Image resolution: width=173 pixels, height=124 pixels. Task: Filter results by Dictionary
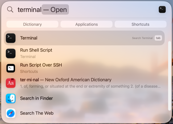coord(32,24)
